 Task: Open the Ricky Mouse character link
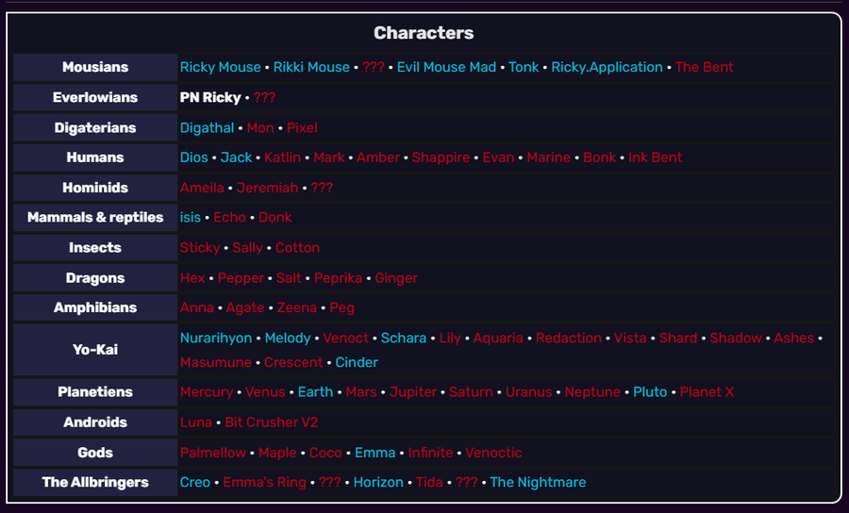coord(221,67)
